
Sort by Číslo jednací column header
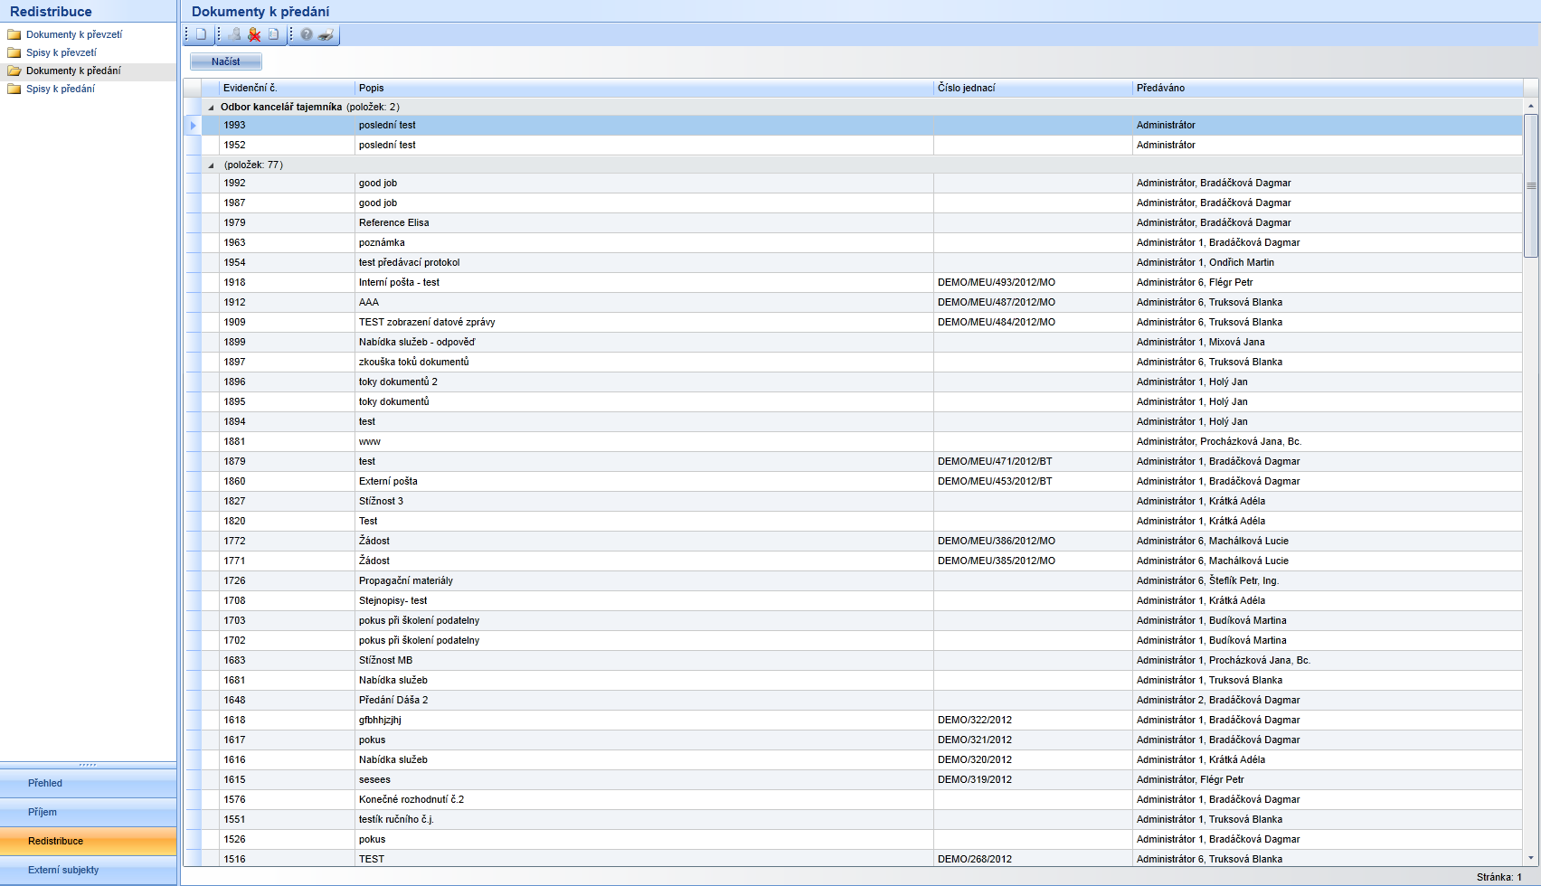[1033, 88]
